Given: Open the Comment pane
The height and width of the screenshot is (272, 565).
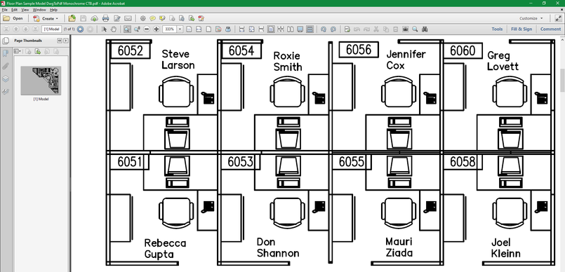Looking at the screenshot, I should pyautogui.click(x=550, y=29).
